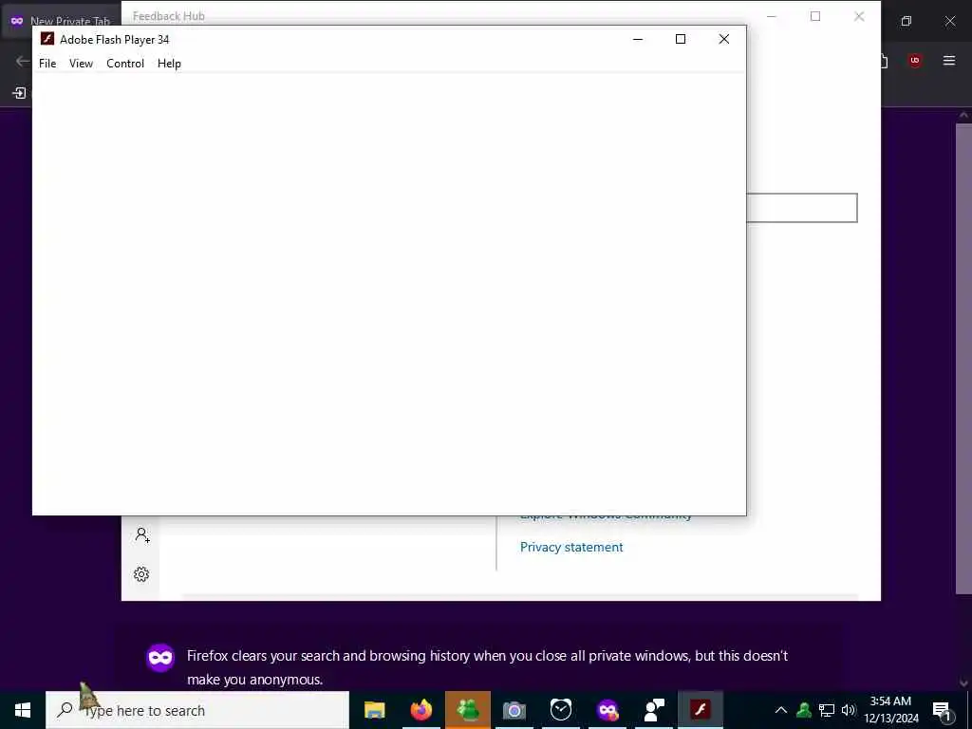Click the taskbar search box
This screenshot has height=729, width=972.
coord(197,710)
